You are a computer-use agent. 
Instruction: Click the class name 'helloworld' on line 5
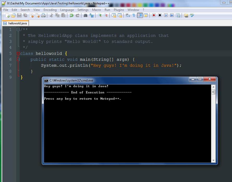click(x=49, y=53)
